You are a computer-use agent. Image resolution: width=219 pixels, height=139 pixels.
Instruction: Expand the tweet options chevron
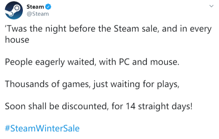[211, 6]
